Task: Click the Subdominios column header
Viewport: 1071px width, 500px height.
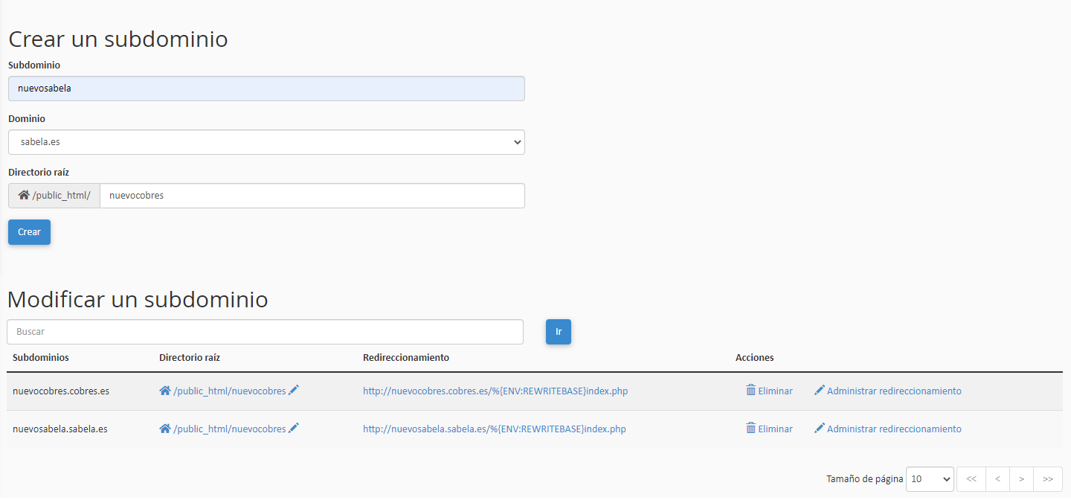Action: [41, 357]
